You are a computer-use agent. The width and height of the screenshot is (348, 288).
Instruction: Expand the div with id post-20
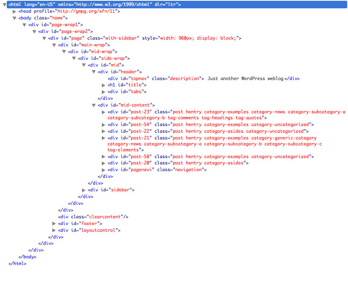click(x=103, y=163)
